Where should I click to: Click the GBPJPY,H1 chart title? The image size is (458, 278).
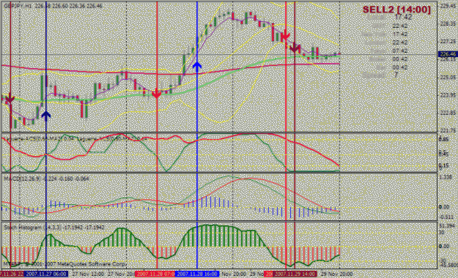(18, 6)
